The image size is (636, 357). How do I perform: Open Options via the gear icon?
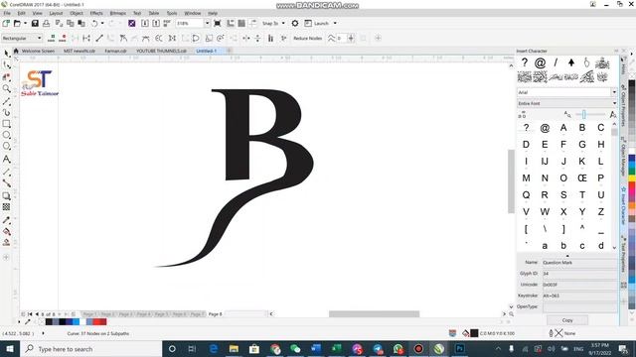click(295, 24)
